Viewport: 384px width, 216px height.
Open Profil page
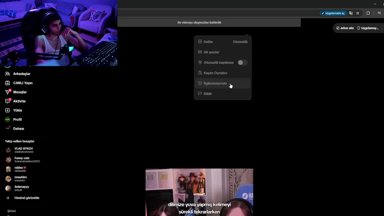point(17,119)
